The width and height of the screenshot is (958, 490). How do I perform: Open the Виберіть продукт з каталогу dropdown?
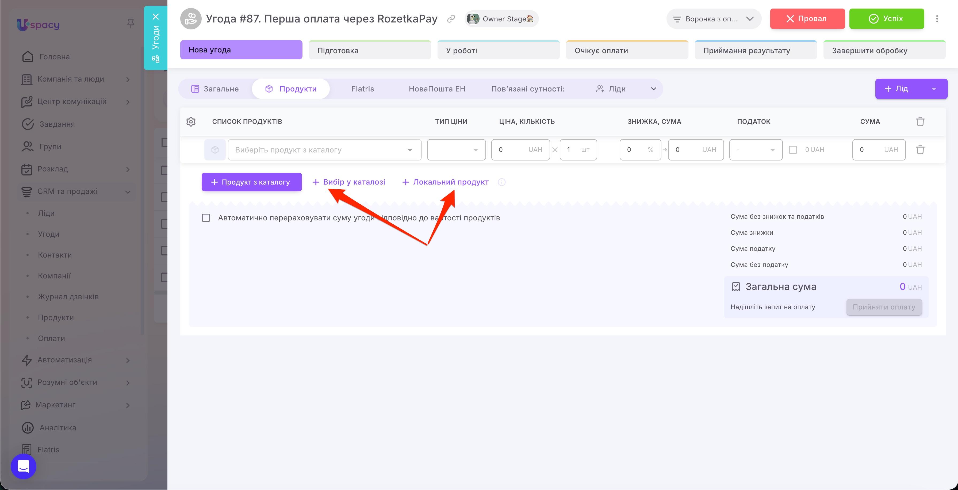(x=324, y=150)
